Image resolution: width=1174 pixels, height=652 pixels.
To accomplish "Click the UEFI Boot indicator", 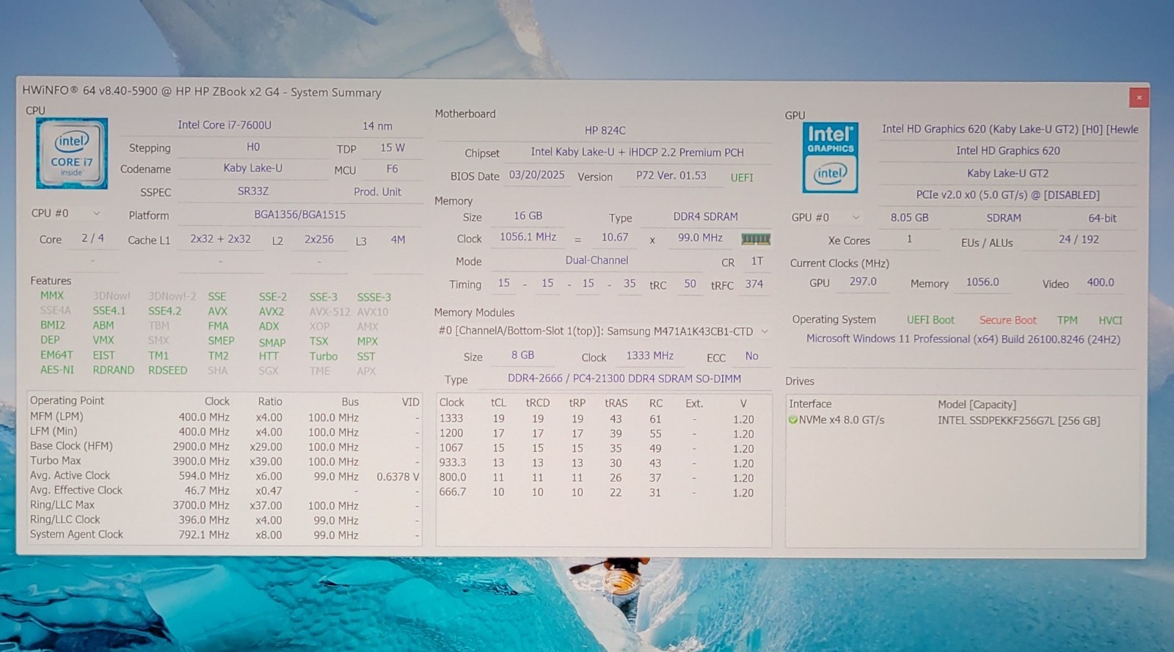I will pos(930,320).
